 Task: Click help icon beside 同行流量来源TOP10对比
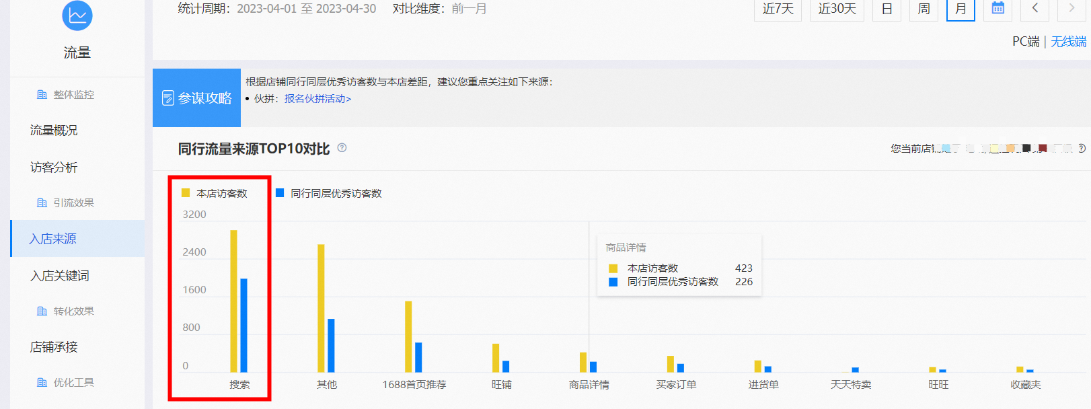[342, 148]
